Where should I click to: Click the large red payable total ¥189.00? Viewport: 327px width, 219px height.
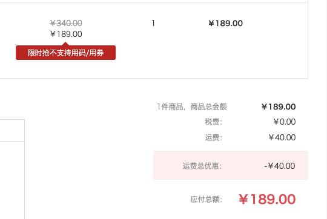pos(267,199)
